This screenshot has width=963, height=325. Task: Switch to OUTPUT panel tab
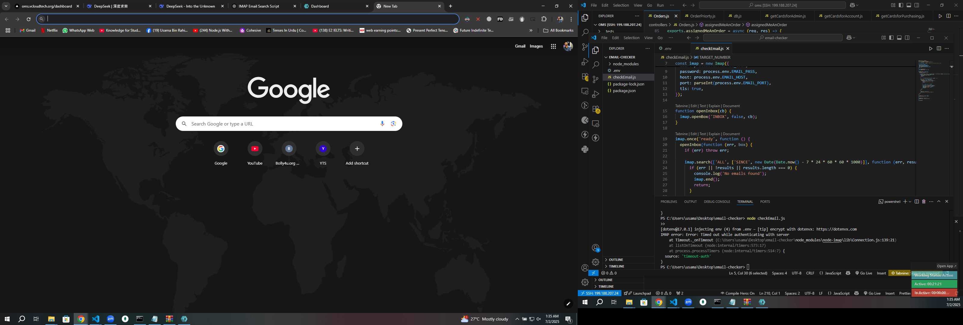pyautogui.click(x=690, y=202)
